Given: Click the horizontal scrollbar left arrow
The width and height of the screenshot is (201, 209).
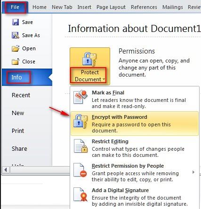Looking at the screenshot, I should pos(6,170).
